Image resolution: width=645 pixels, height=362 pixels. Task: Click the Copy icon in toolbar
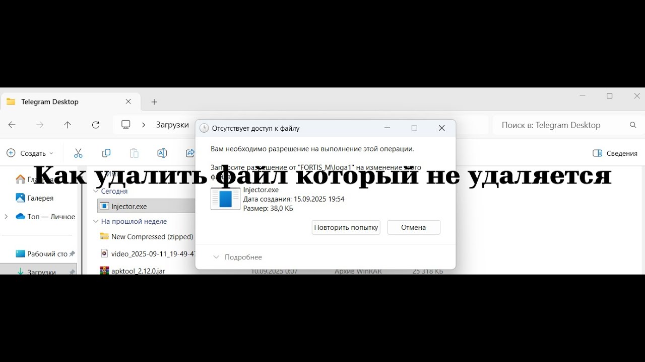(106, 153)
